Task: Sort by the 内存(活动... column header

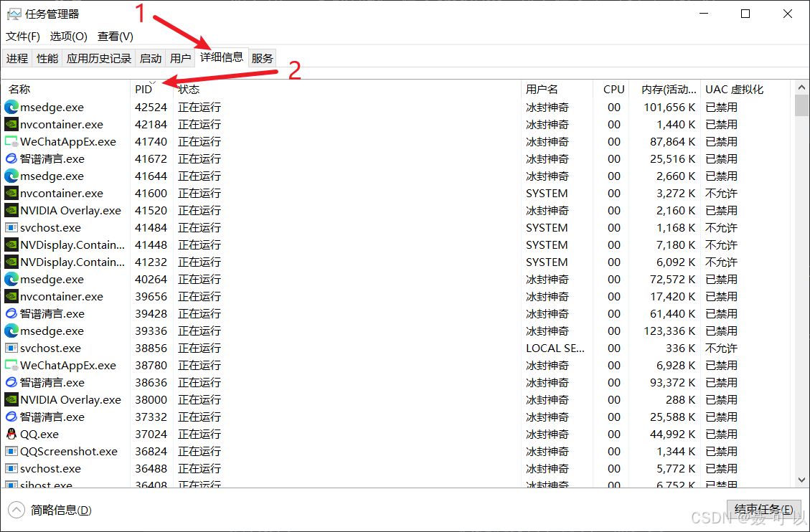Action: tap(665, 90)
